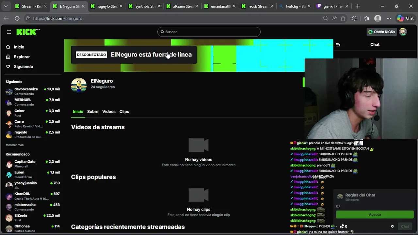This screenshot has height=235, width=418.
Task: Click the Chat send button
Action: tap(405, 226)
